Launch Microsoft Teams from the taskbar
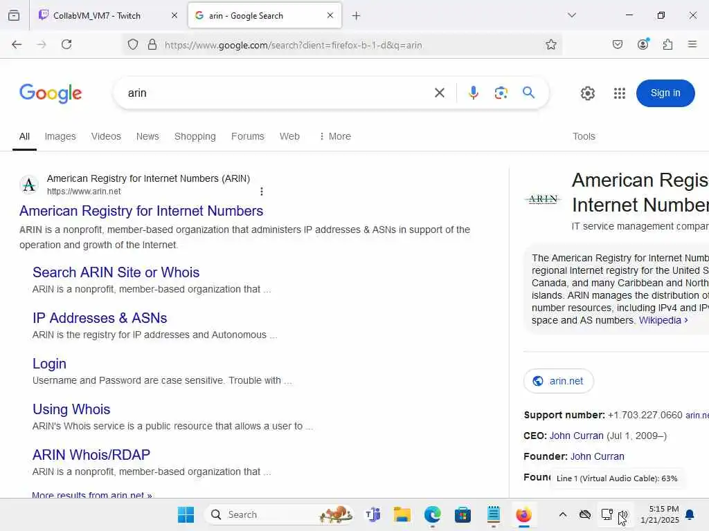Viewport: 709px width, 531px height. [373, 514]
